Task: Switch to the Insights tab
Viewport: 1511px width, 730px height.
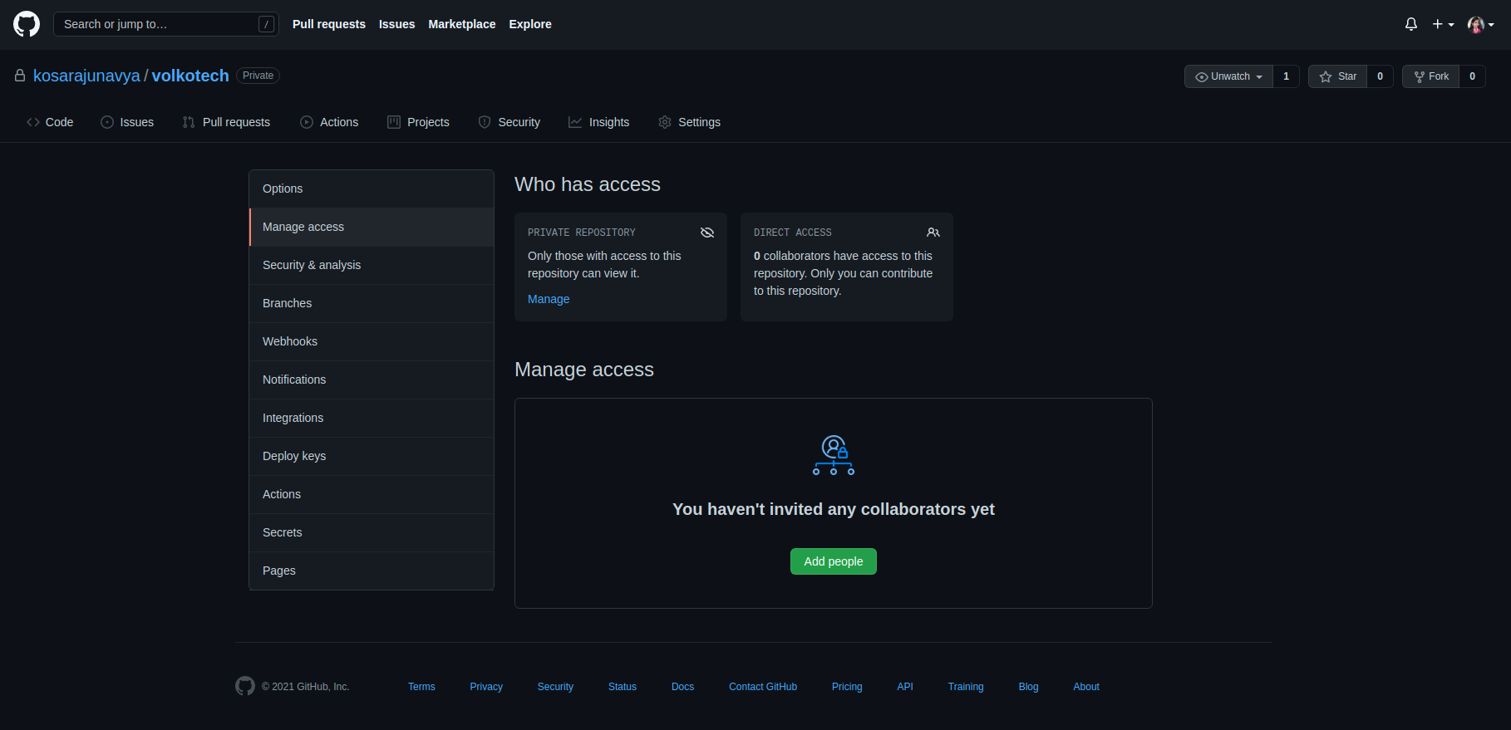Action: (598, 122)
